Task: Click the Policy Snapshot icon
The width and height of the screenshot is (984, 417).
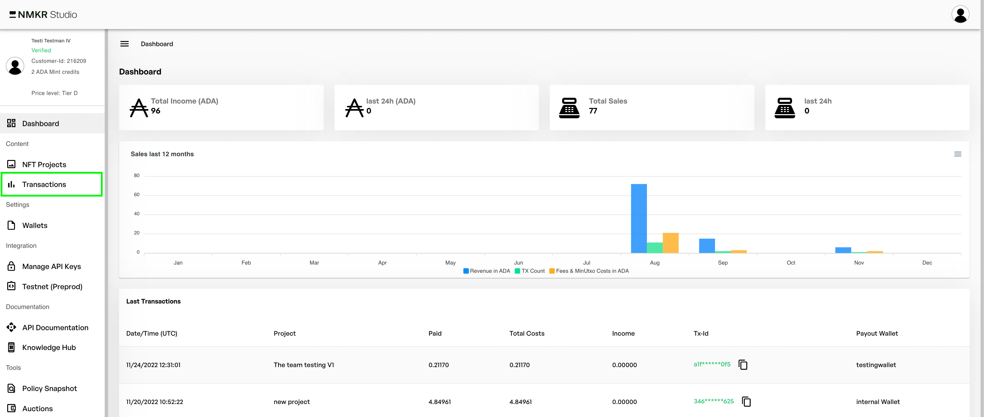Action: click(x=11, y=388)
